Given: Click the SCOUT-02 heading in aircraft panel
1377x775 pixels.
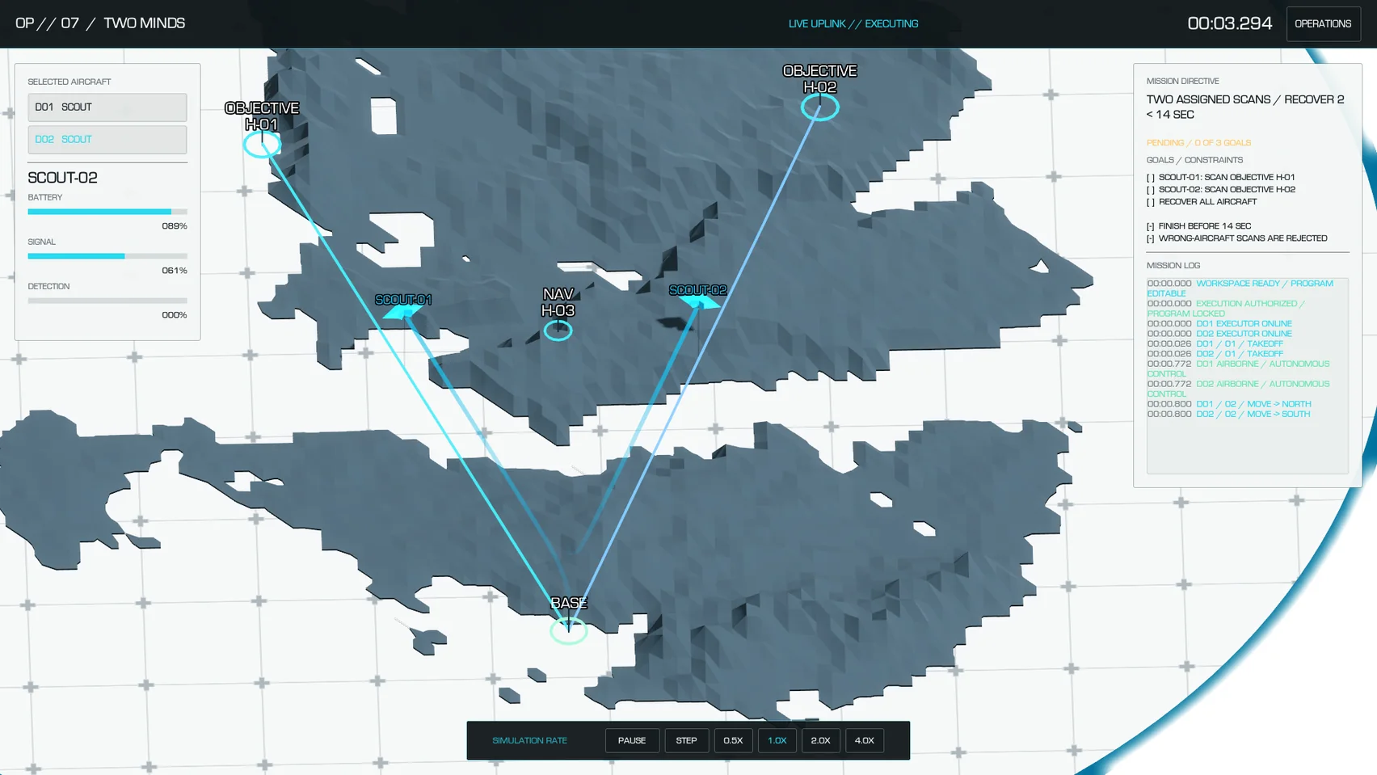Looking at the screenshot, I should click(62, 178).
